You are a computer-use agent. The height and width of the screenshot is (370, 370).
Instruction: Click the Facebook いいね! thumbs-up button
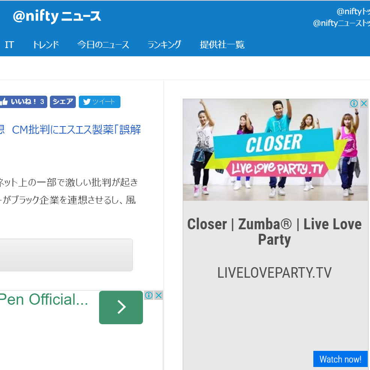click(23, 102)
